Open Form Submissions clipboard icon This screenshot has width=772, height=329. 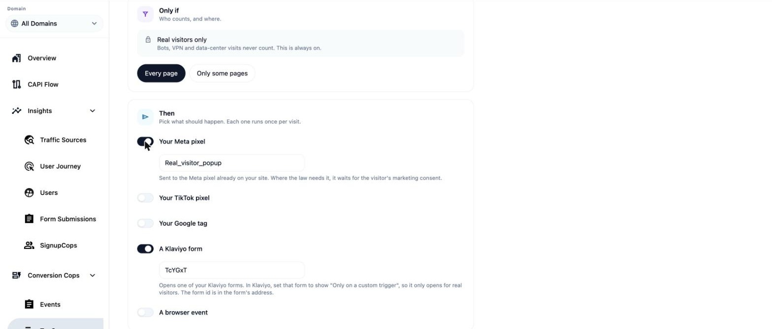[29, 219]
